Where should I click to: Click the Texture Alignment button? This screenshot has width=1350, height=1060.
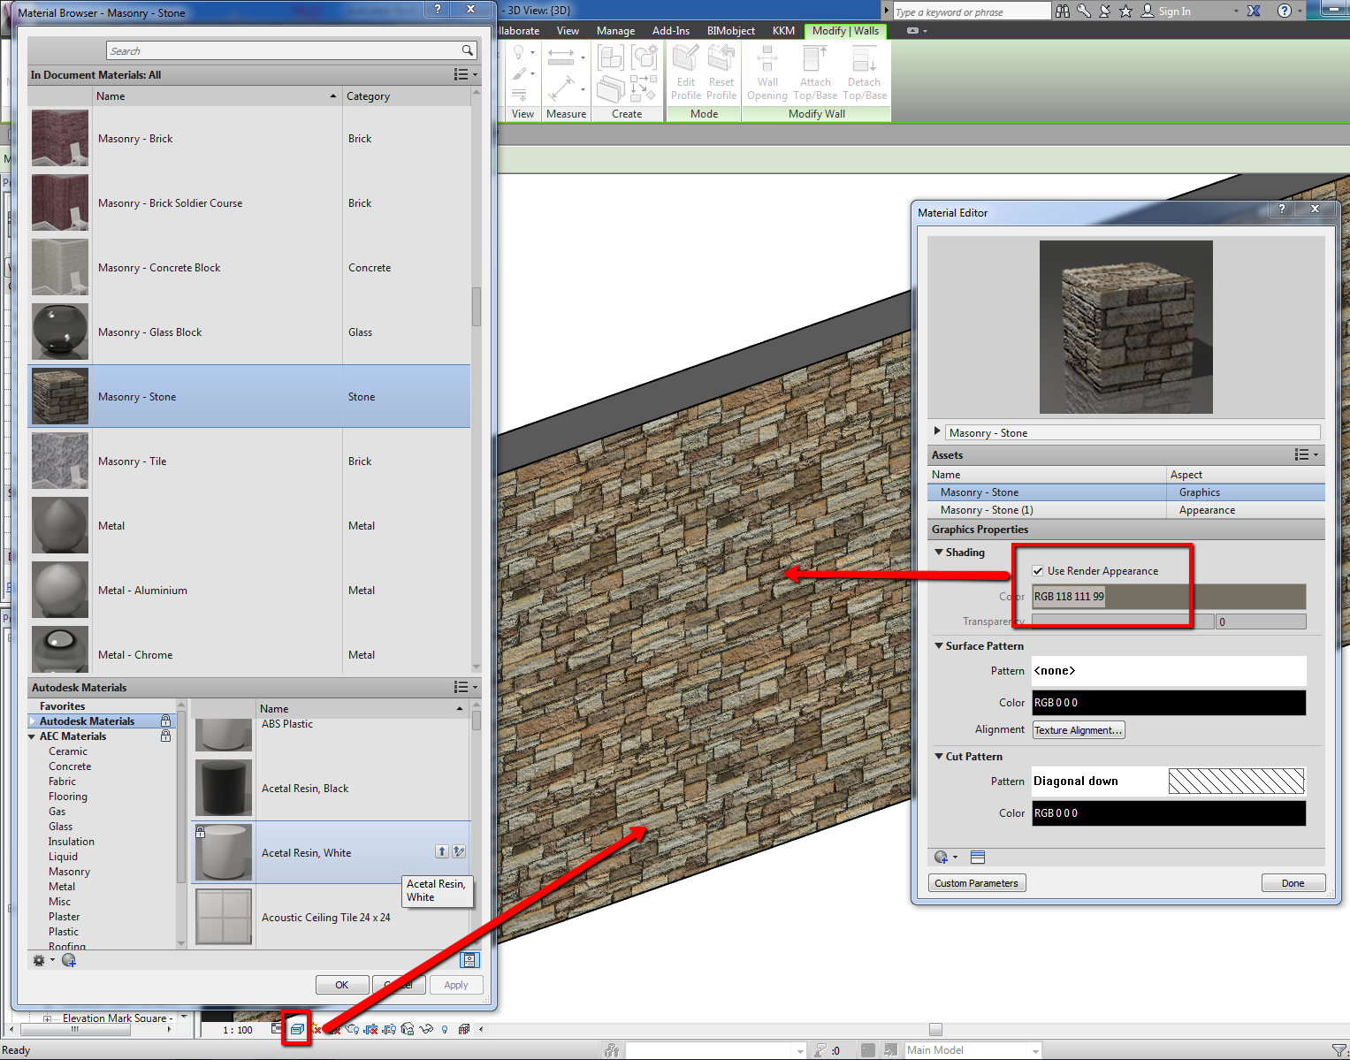point(1079,730)
